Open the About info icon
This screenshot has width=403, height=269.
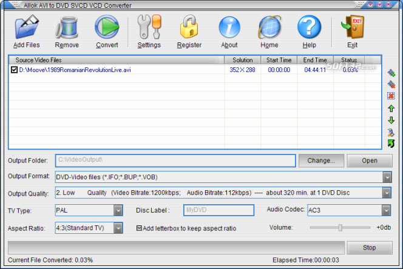click(x=229, y=27)
